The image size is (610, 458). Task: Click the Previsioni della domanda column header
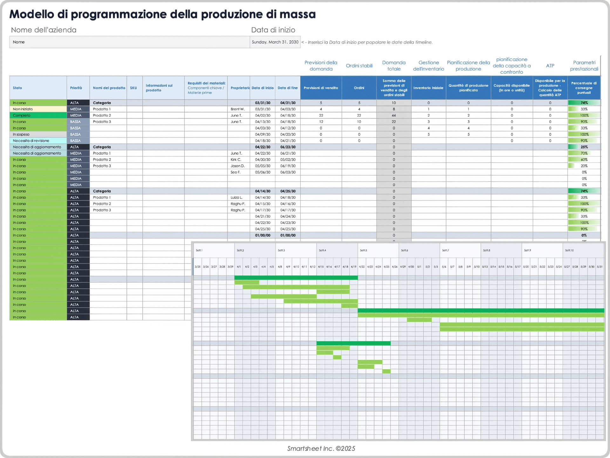pyautogui.click(x=321, y=66)
